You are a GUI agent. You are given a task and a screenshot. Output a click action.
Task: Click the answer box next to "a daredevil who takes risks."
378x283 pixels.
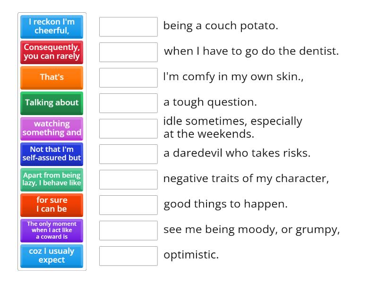(x=128, y=154)
